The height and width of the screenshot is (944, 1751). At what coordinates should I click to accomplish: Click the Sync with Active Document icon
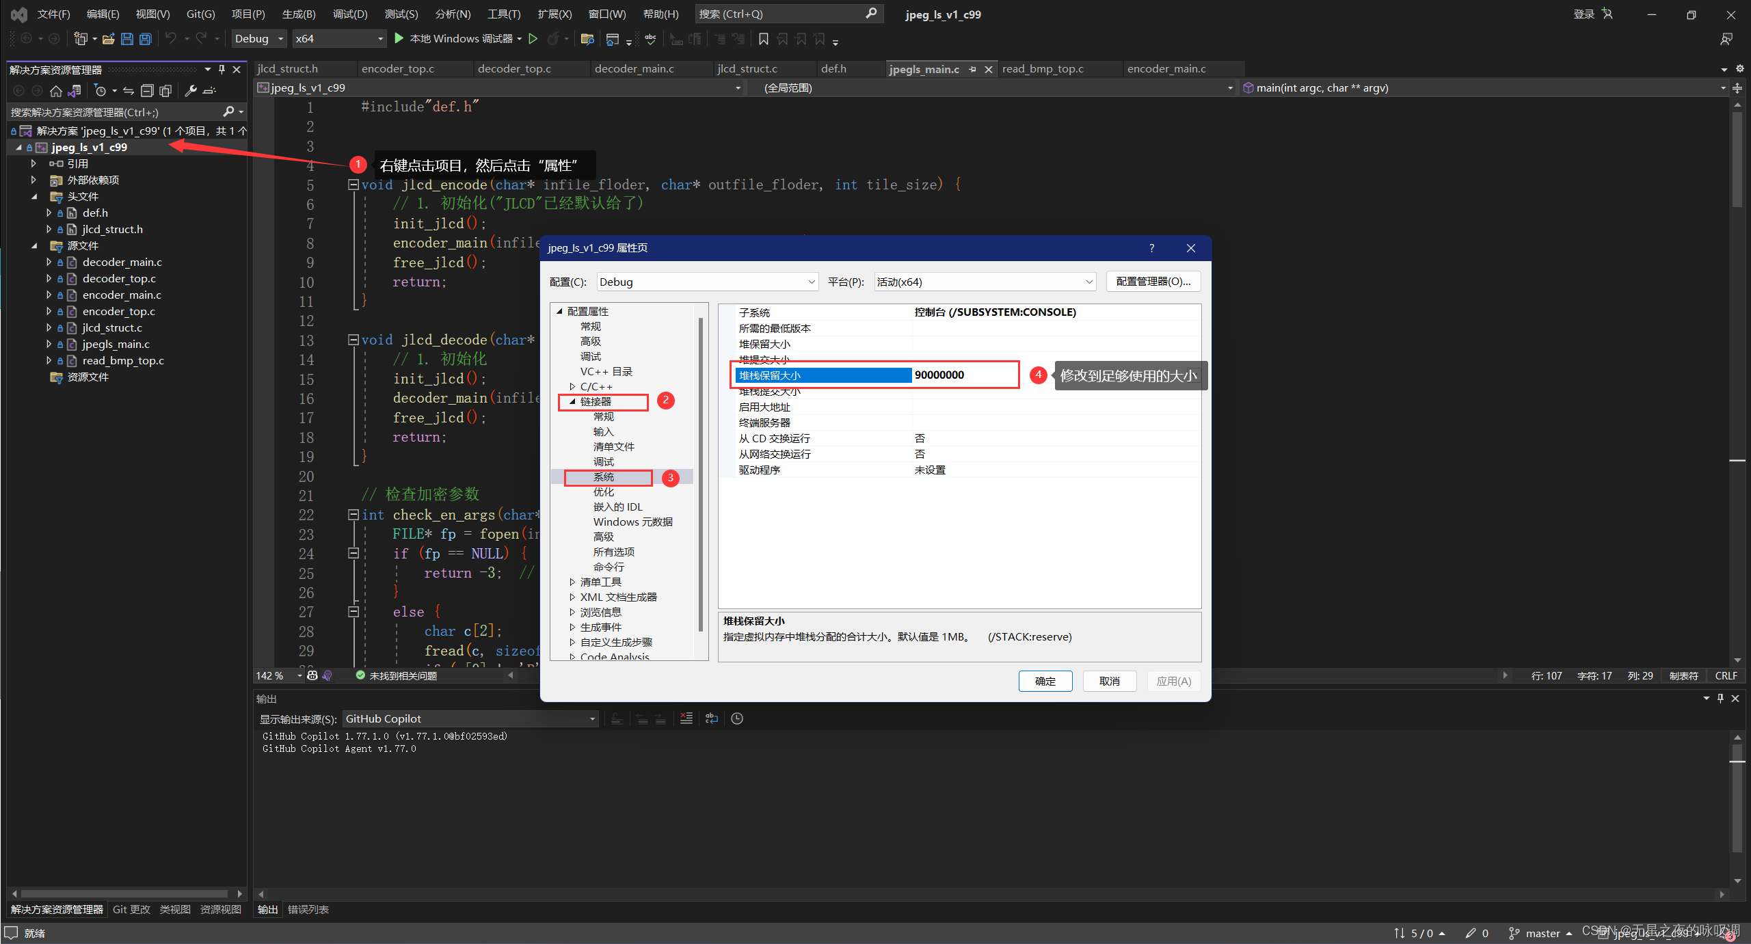(128, 91)
